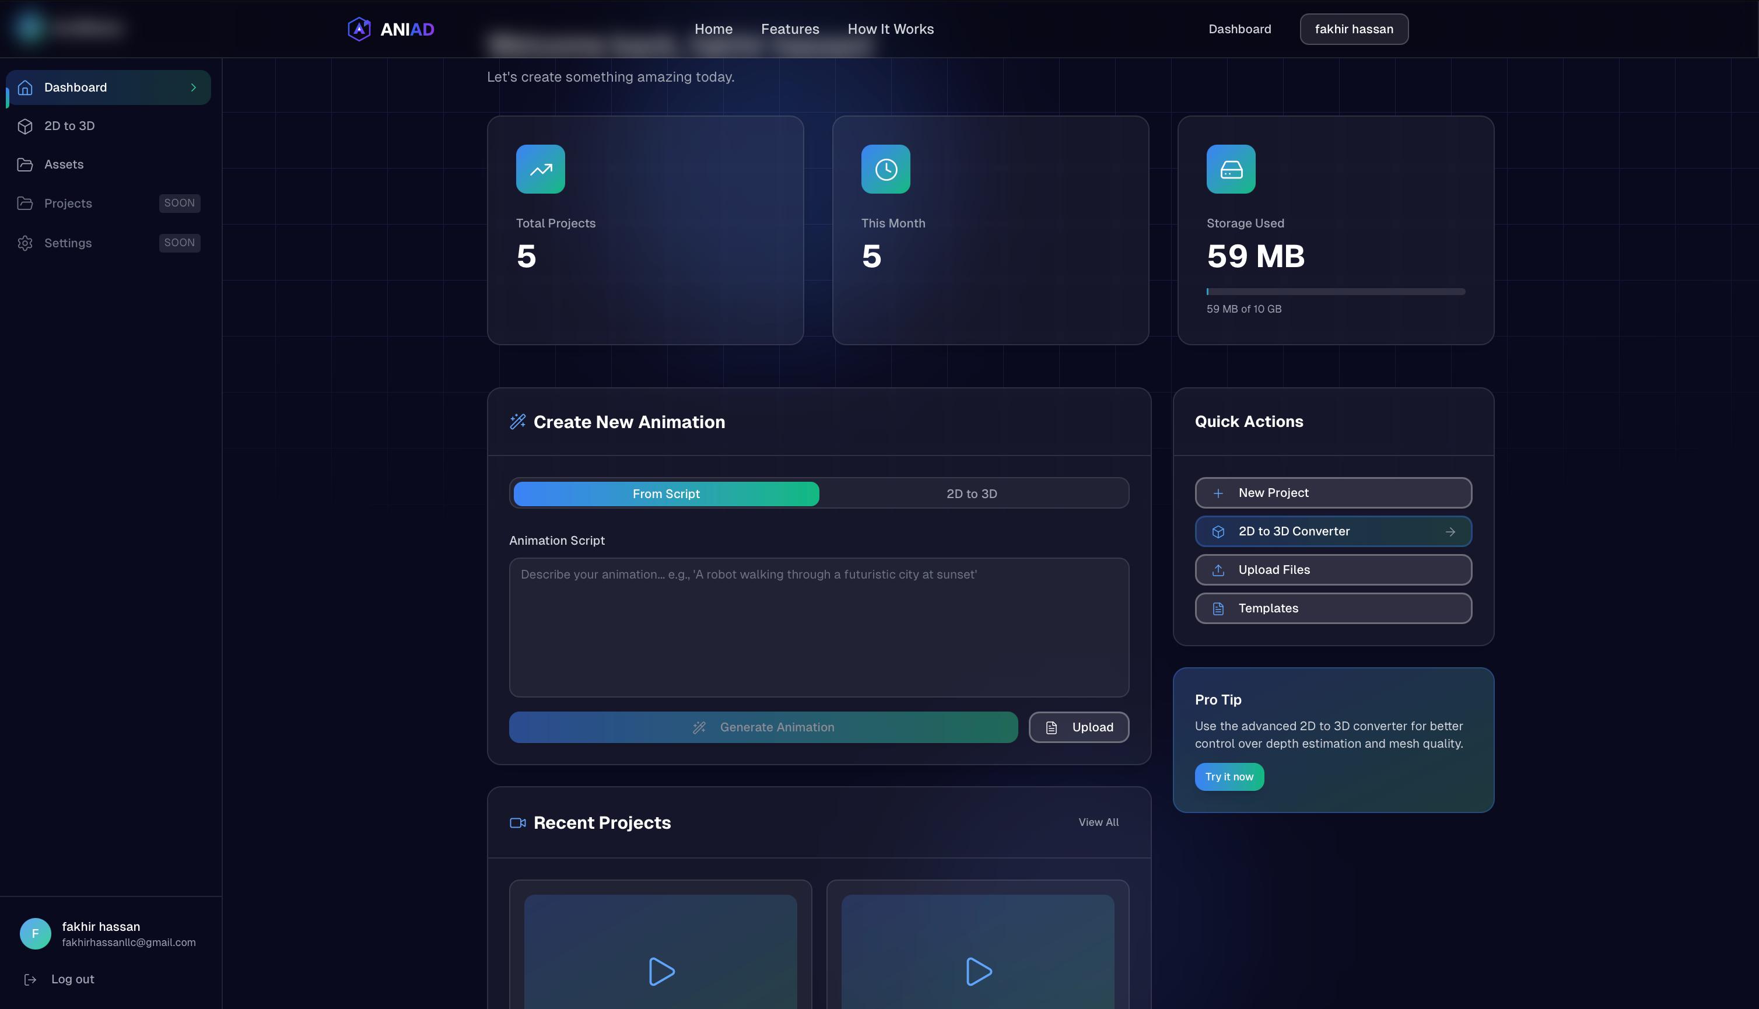The image size is (1759, 1009).
Task: Click the '59 MB of 10 GB' text
Action: pyautogui.click(x=1243, y=309)
